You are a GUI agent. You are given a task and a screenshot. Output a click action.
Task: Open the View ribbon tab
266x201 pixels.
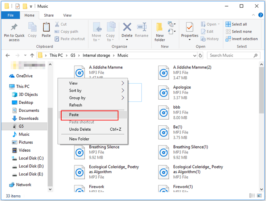pos(67,15)
